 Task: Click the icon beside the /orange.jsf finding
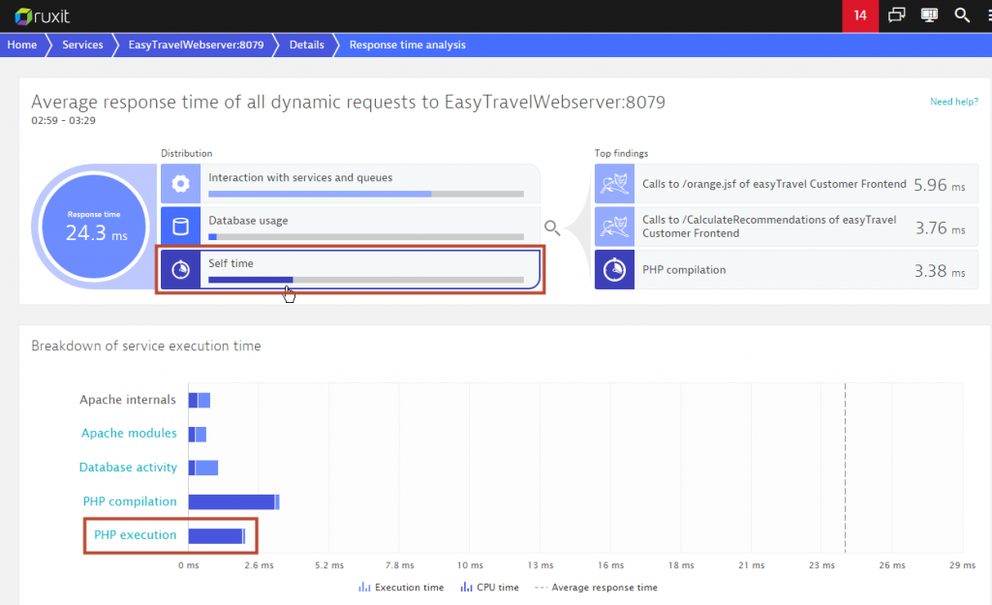(x=614, y=183)
